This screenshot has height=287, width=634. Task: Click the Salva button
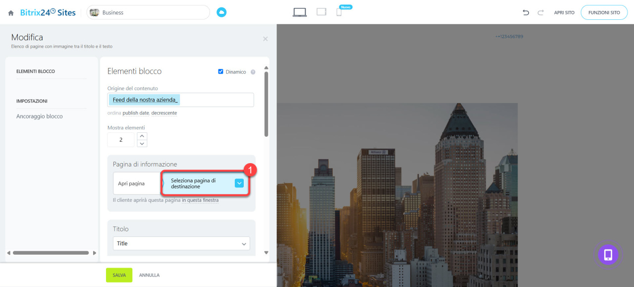(119, 275)
